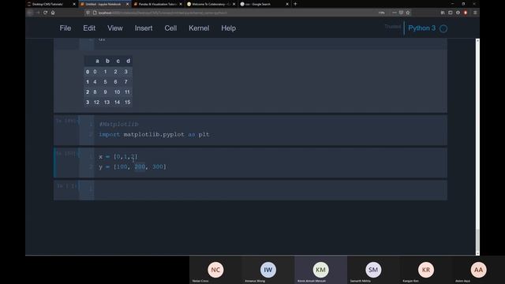Click the Trusted notebook indicator
Screen dimensions: 505x284
[393, 26]
